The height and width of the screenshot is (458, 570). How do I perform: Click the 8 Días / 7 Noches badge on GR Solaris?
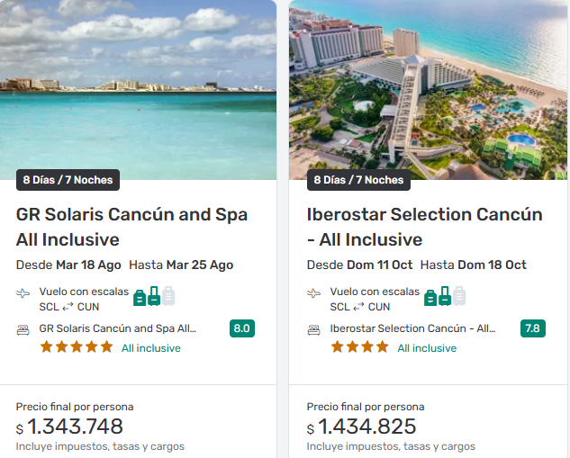(x=68, y=180)
